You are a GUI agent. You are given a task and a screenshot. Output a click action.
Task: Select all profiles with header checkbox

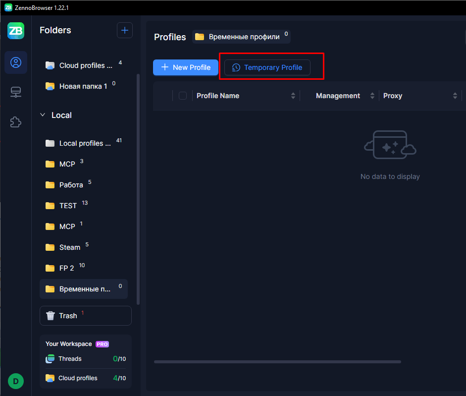[183, 96]
